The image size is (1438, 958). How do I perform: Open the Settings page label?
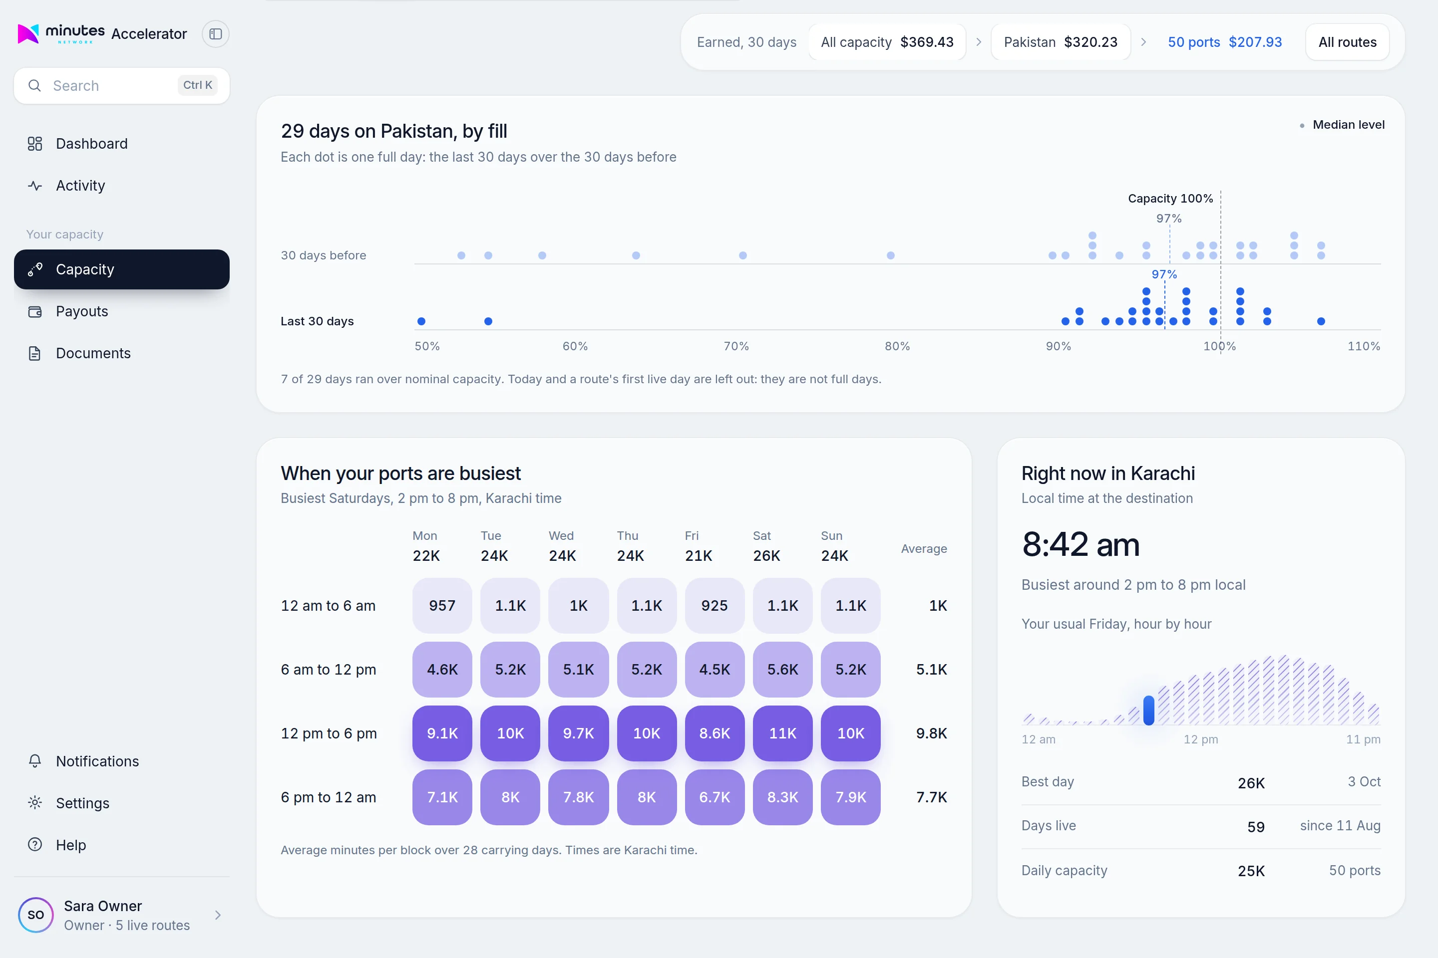click(82, 803)
